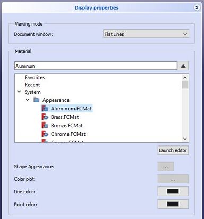Image resolution: width=204 pixels, height=219 pixels.
Task: Collapse the Appearance folder node
Action: click(28, 100)
